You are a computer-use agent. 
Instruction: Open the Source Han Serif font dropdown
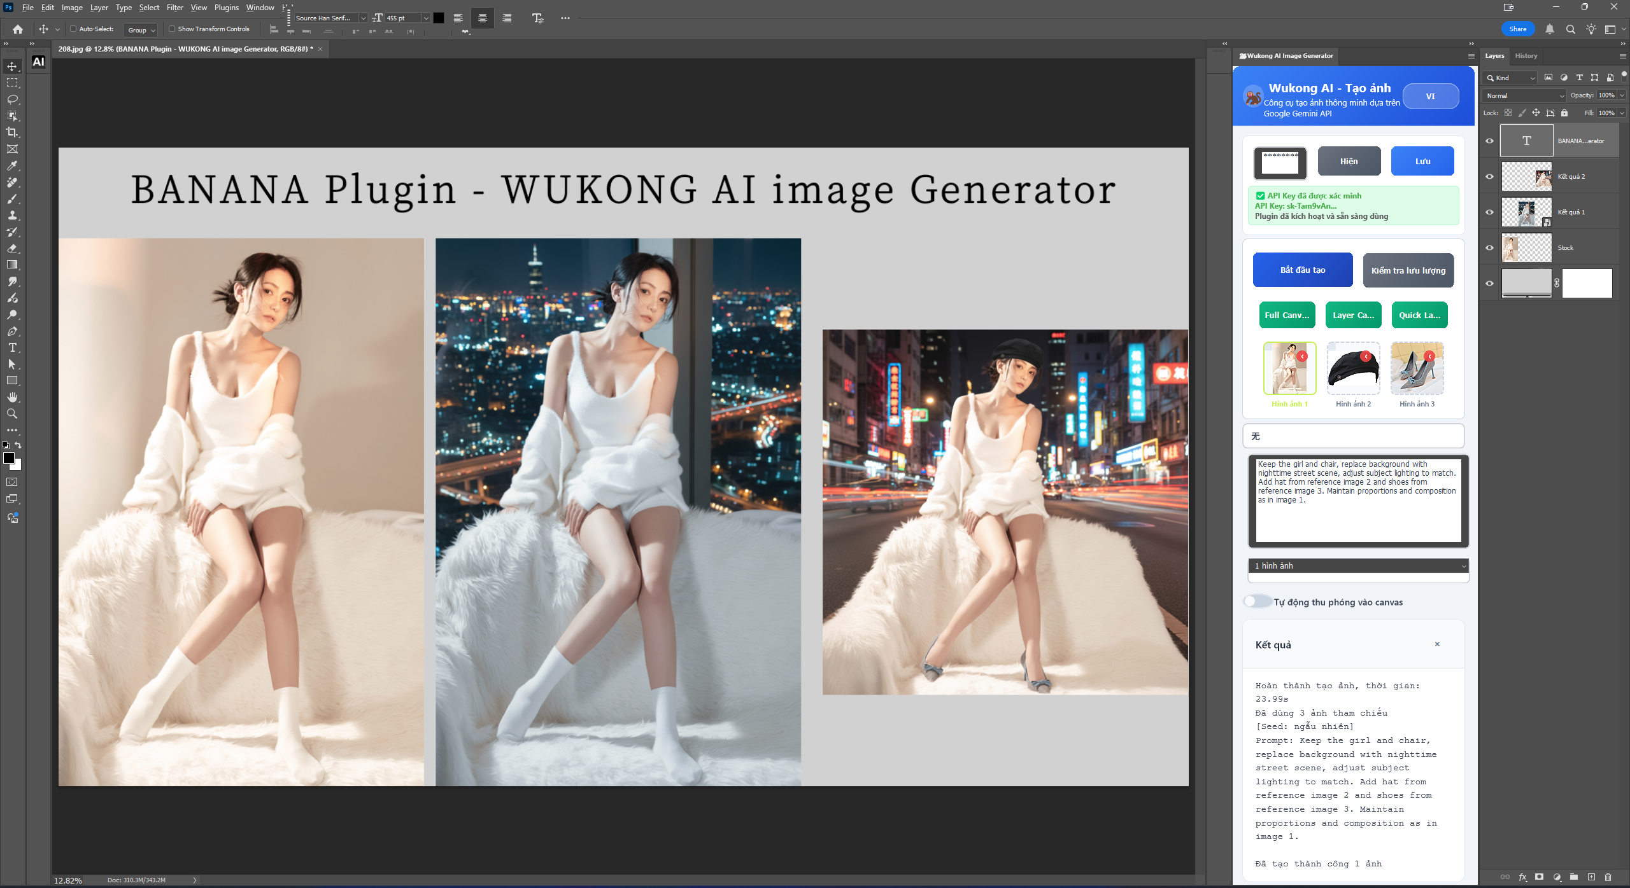tap(363, 18)
